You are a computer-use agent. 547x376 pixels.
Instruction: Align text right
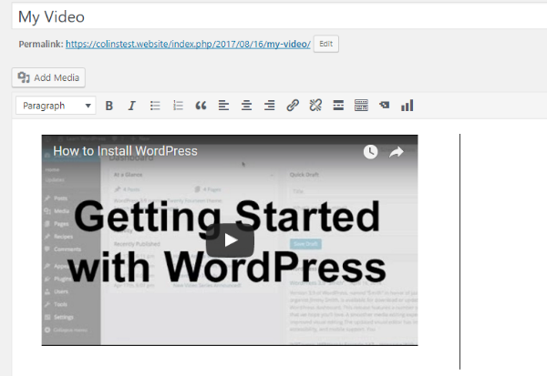tap(269, 106)
